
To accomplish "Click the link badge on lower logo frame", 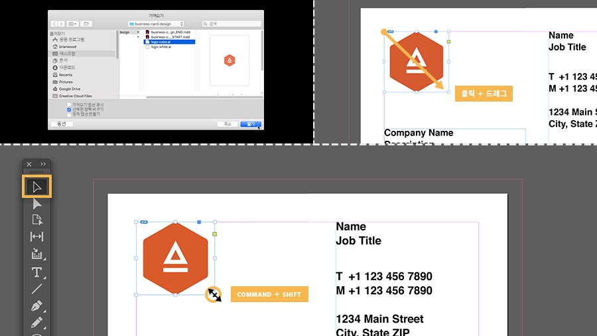I will click(143, 222).
